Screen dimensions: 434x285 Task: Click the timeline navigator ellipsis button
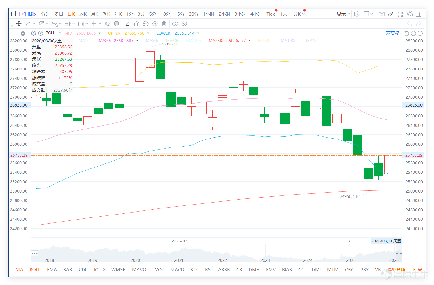click(35, 253)
